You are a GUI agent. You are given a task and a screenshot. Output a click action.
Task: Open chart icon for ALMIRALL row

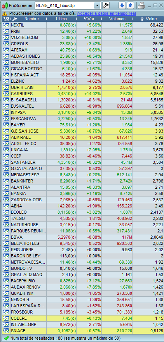[x=6, y=137]
